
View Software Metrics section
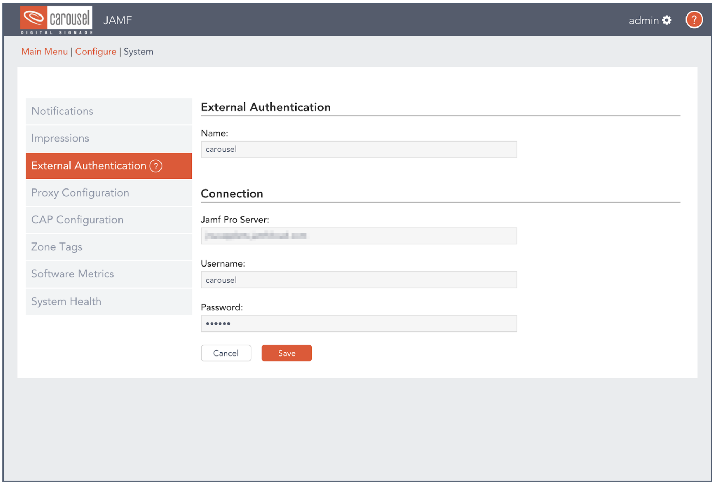109,274
